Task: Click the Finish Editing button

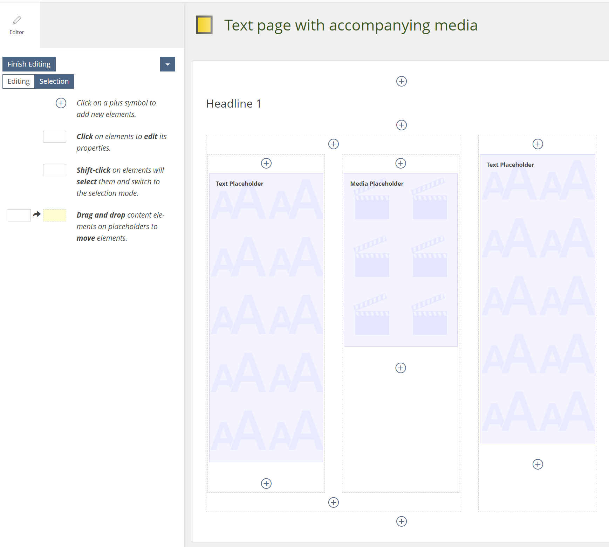Action: click(29, 64)
